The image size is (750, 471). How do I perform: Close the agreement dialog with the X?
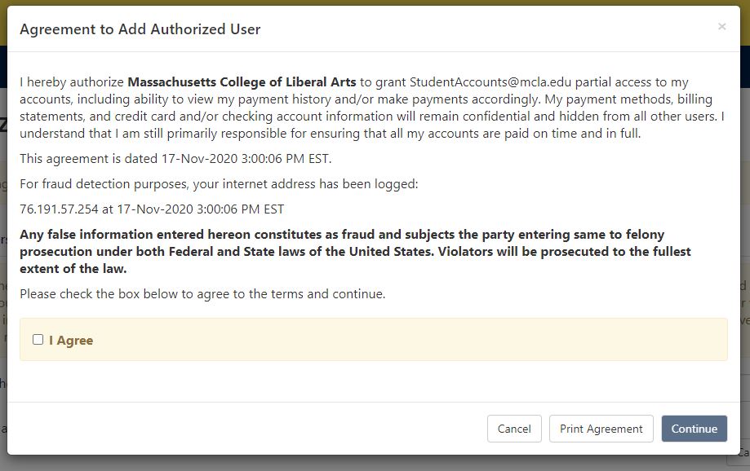point(721,27)
